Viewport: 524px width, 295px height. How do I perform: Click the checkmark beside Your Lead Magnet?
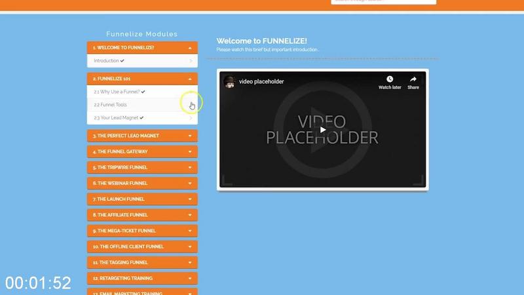tap(141, 118)
